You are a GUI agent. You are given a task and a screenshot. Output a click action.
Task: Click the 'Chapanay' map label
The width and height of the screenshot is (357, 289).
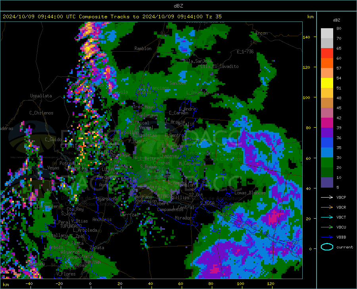169,156
